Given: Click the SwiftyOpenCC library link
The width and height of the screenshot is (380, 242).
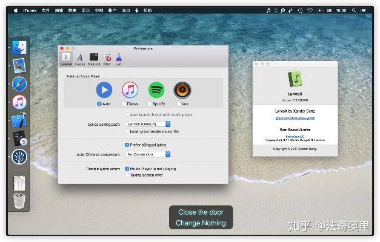Looking at the screenshot, I should [295, 136].
